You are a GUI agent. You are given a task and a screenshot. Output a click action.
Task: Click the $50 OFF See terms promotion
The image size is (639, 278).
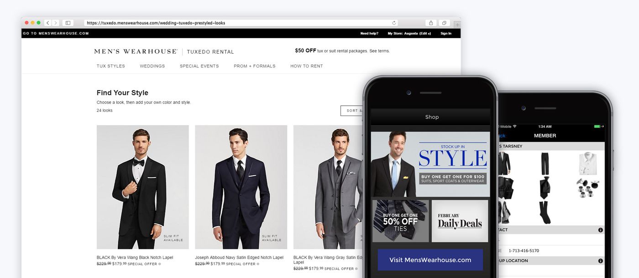coord(342,51)
